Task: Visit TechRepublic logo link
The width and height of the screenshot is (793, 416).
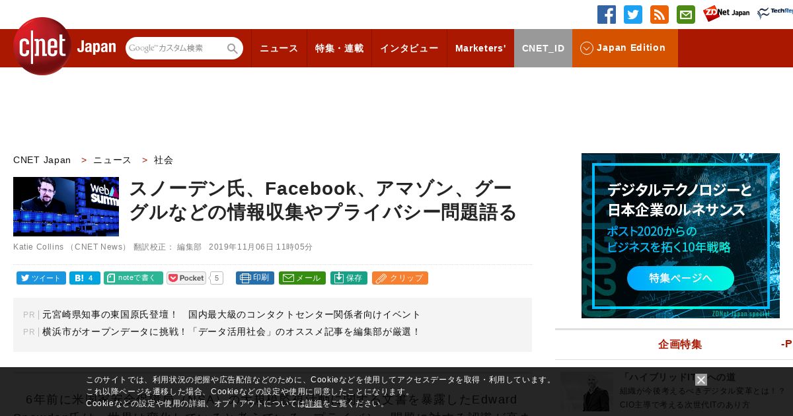Action: 775,13
